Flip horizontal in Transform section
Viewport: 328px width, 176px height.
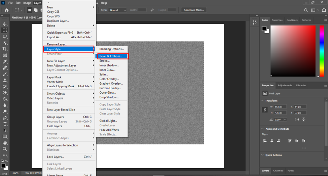(297, 120)
